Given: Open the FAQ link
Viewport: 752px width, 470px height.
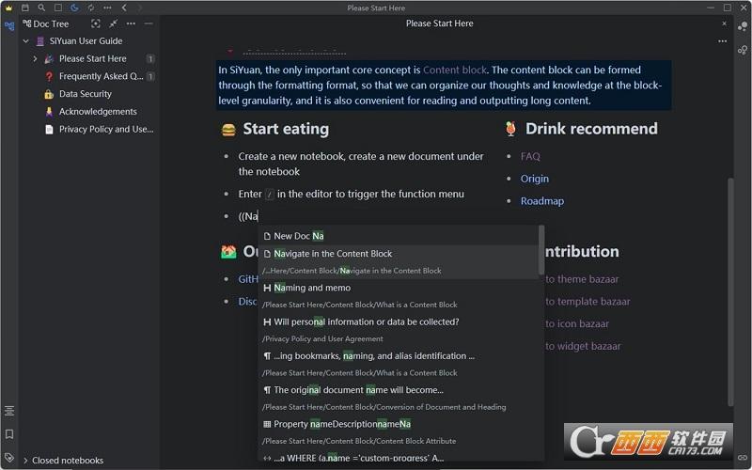Looking at the screenshot, I should (x=530, y=156).
